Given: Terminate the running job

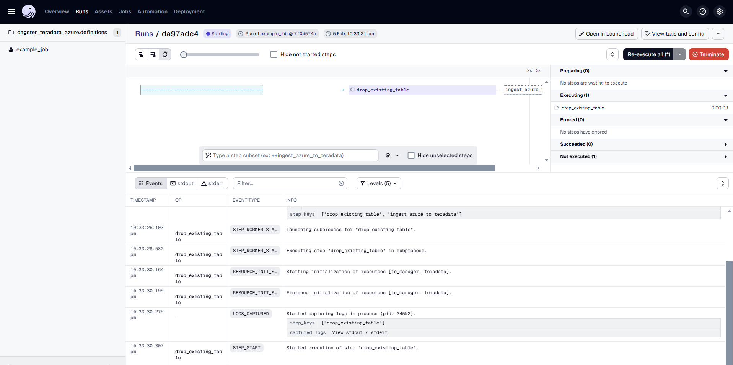Looking at the screenshot, I should pos(709,54).
